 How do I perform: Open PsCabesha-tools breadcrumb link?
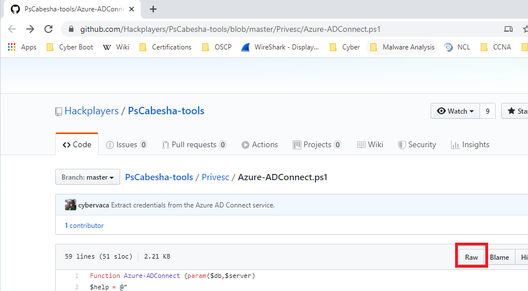point(159,177)
